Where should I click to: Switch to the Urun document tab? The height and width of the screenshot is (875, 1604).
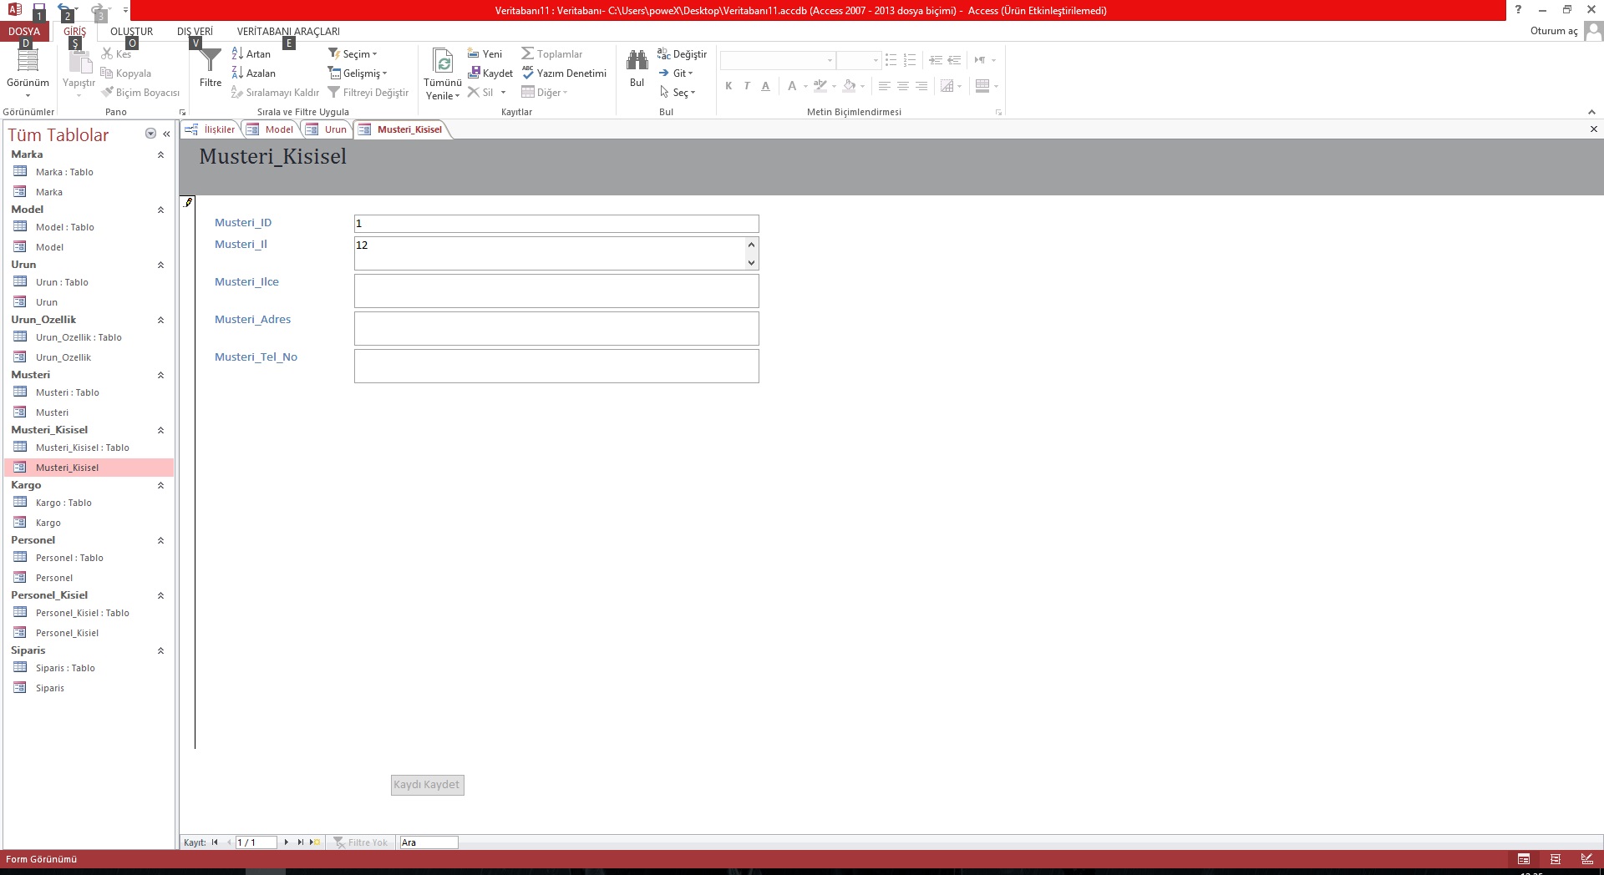pos(327,129)
